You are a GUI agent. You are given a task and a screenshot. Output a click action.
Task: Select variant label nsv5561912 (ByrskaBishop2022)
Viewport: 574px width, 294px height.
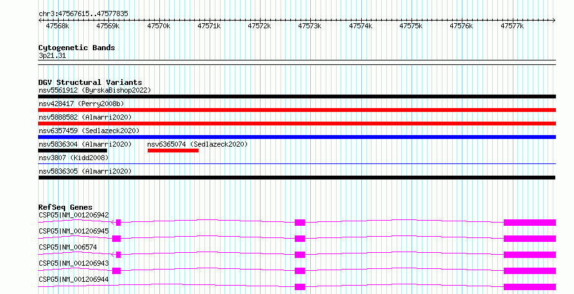coord(95,90)
